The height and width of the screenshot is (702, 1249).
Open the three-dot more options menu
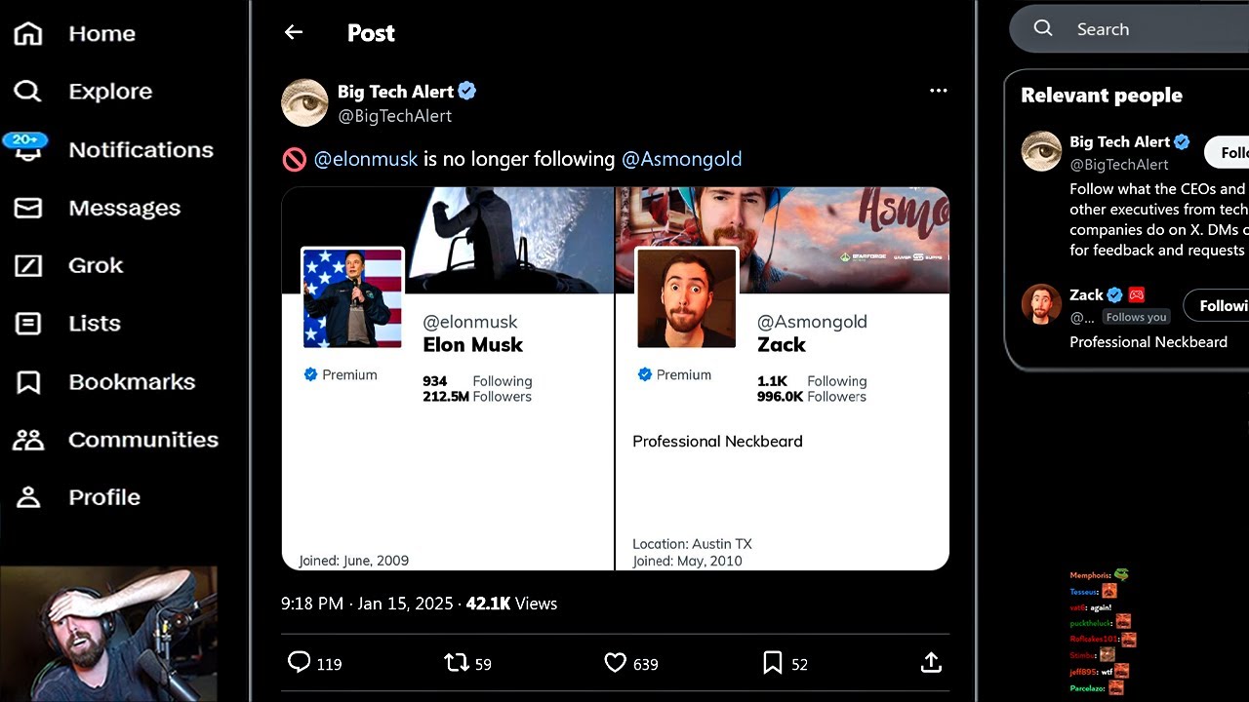(938, 91)
